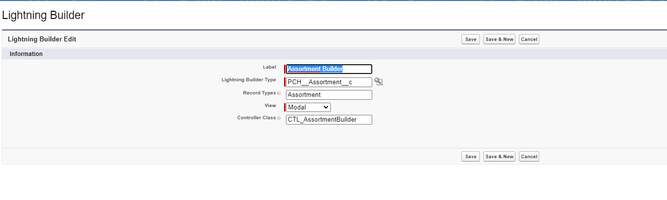Screen dimensions: 667x200
Task: Click the Controller Class field label
Action: 256,118
